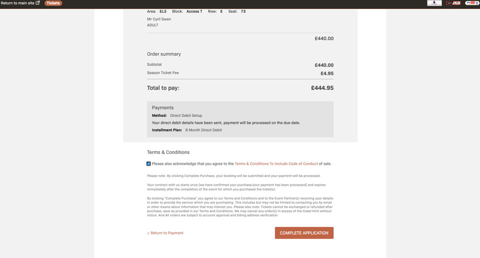Click the Mr Cyril Swan ticket holder name

(159, 19)
